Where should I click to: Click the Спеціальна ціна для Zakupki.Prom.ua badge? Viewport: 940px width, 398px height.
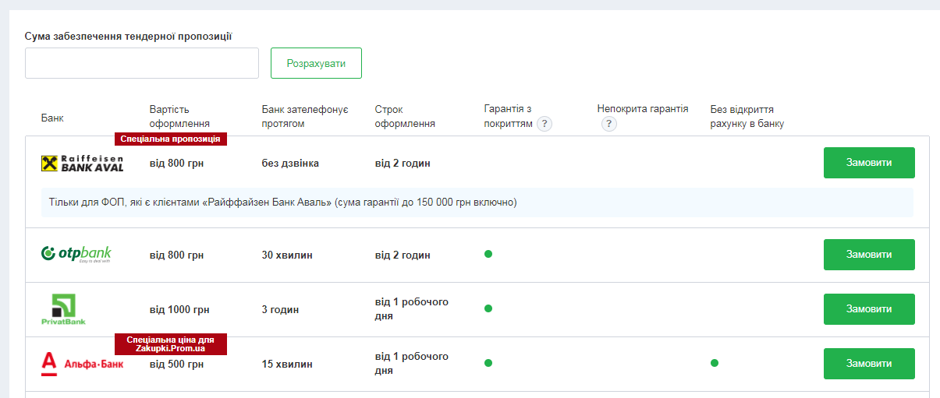tap(171, 343)
